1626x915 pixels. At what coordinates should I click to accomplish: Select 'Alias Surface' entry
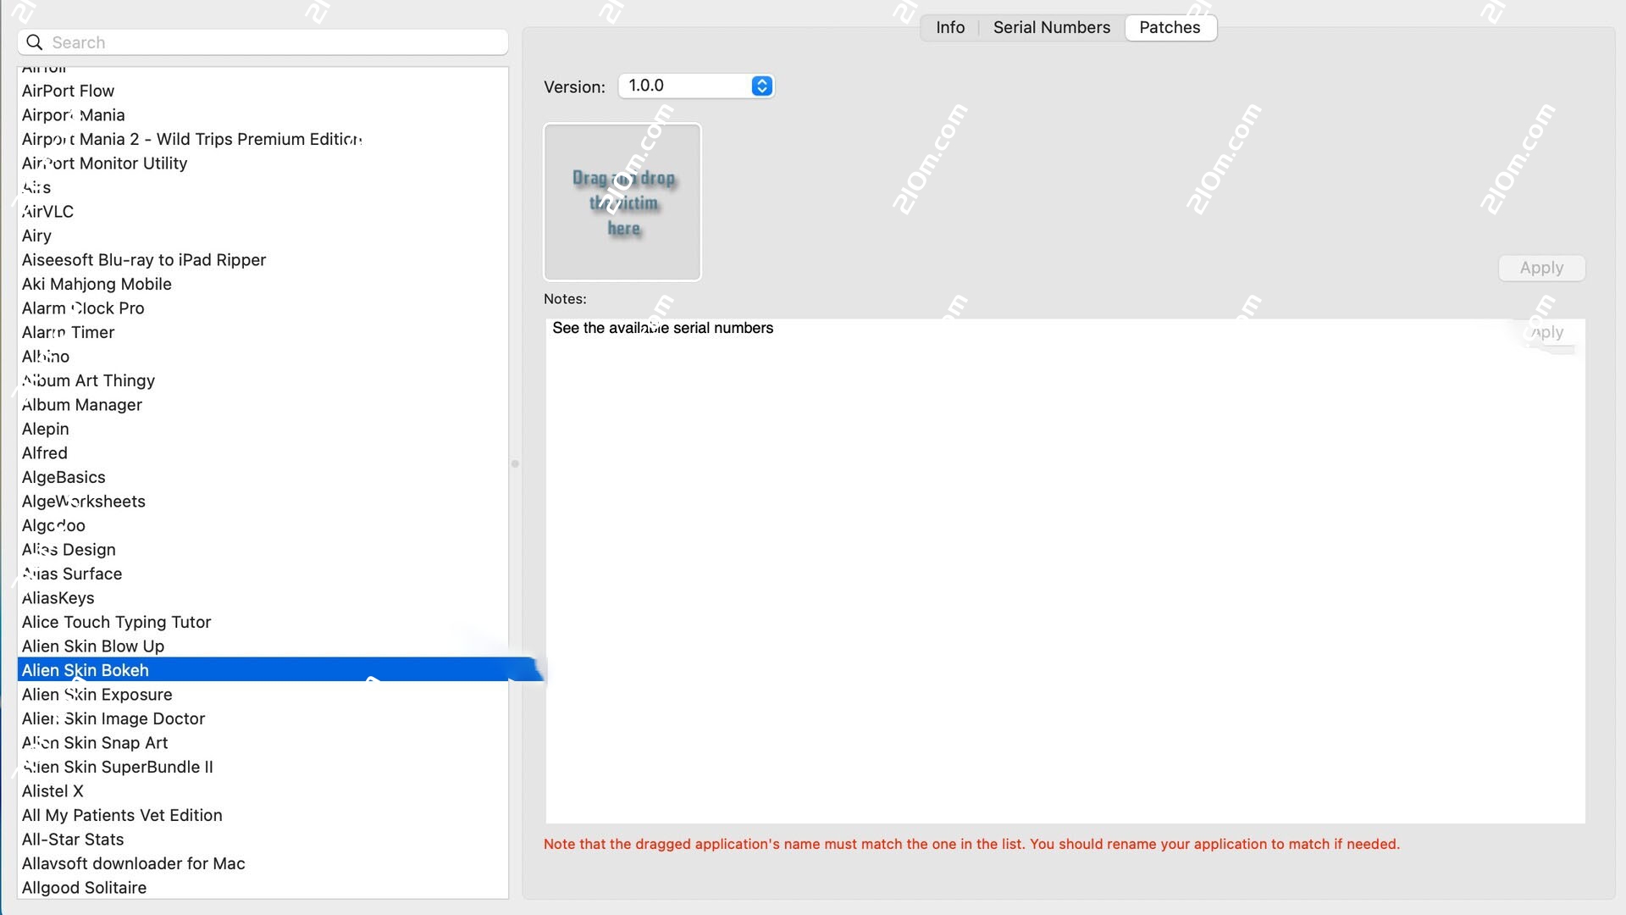pos(263,574)
